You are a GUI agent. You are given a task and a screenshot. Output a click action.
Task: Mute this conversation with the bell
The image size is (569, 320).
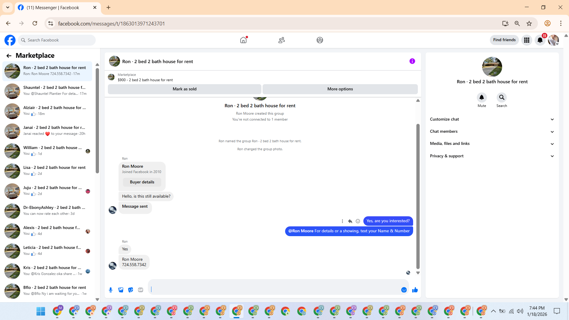pos(482,97)
